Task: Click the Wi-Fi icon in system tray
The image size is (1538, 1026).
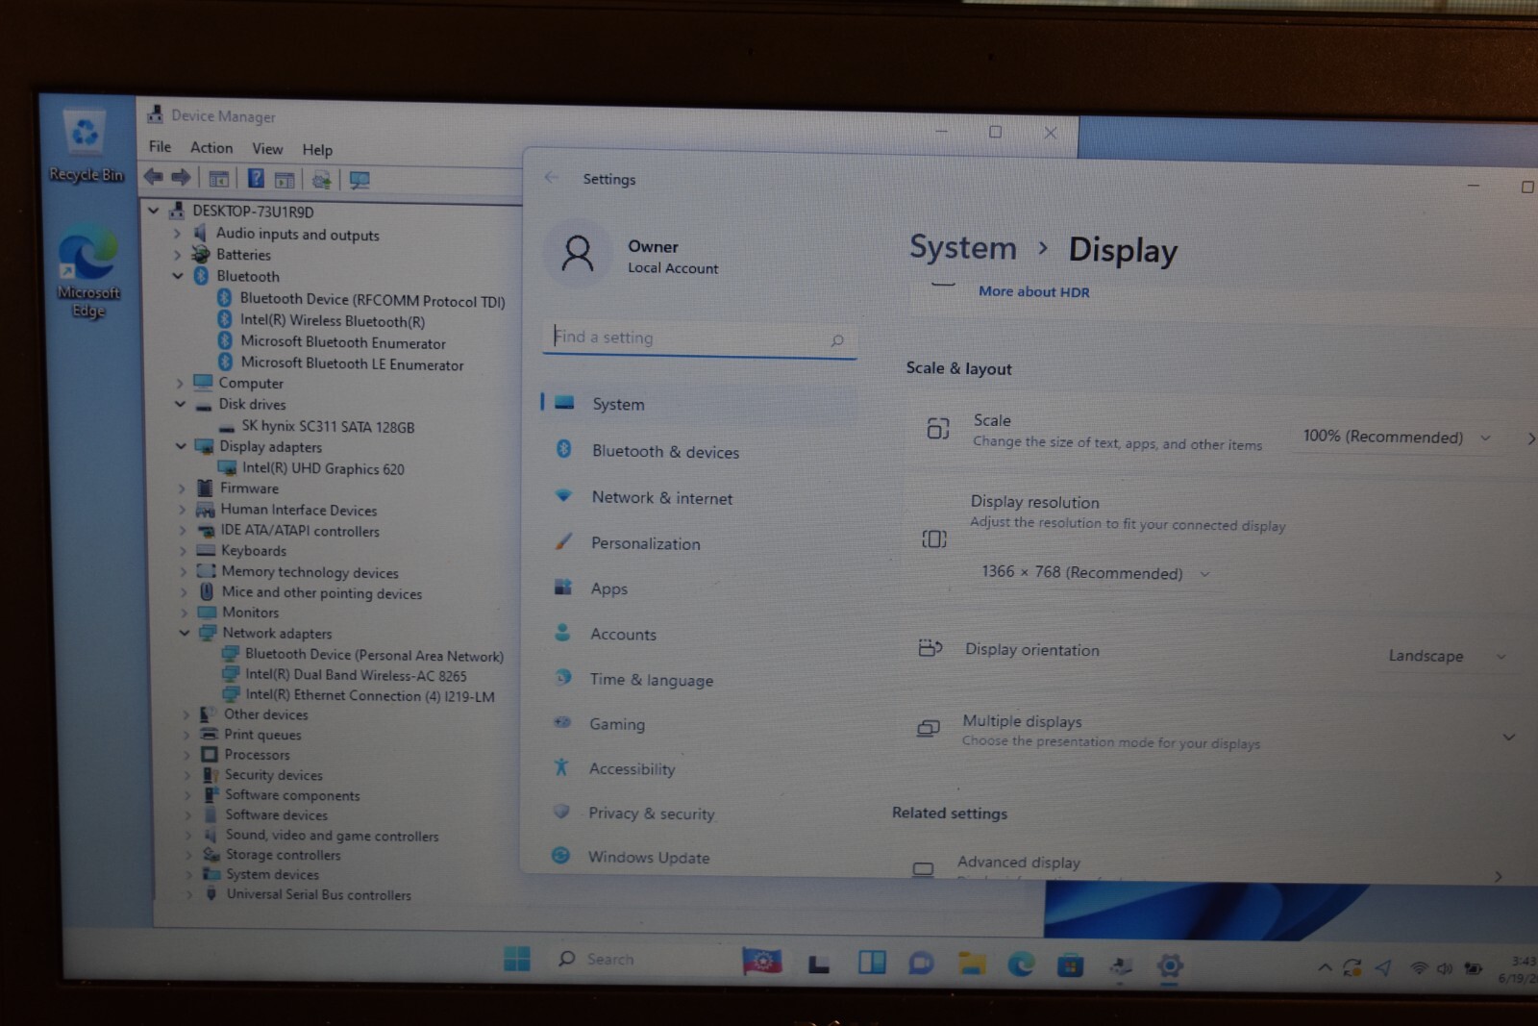Action: (1418, 968)
